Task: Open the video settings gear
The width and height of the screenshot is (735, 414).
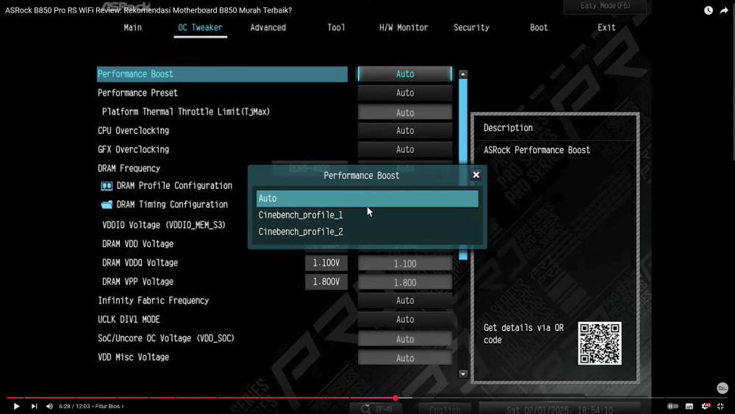Action: [x=706, y=406]
